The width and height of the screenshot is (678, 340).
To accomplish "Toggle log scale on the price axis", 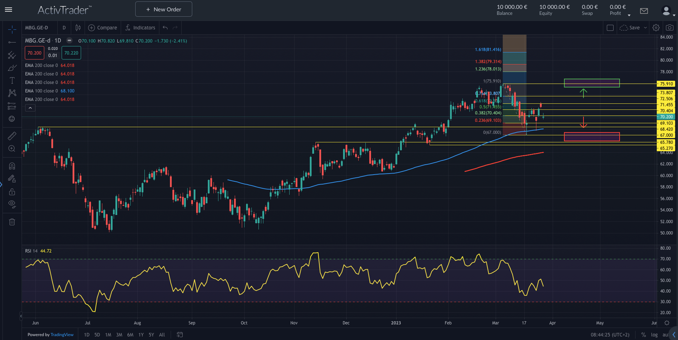I will pos(654,335).
